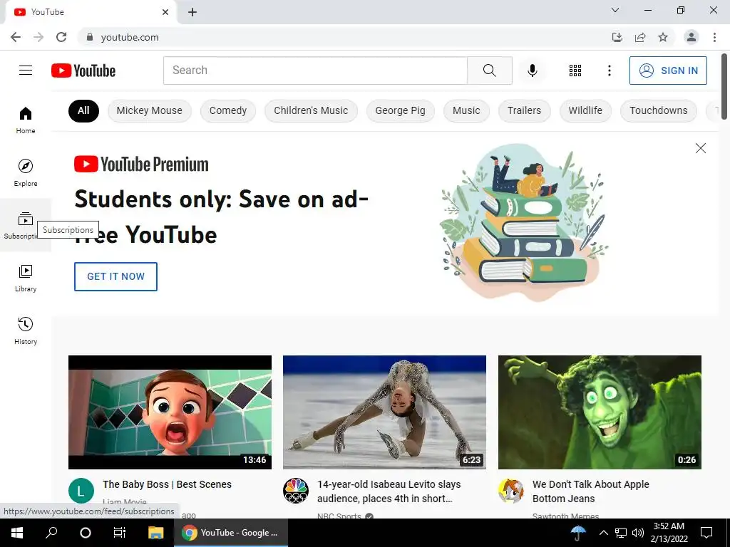Open Task View on taskbar
The image size is (730, 547).
coord(120,533)
